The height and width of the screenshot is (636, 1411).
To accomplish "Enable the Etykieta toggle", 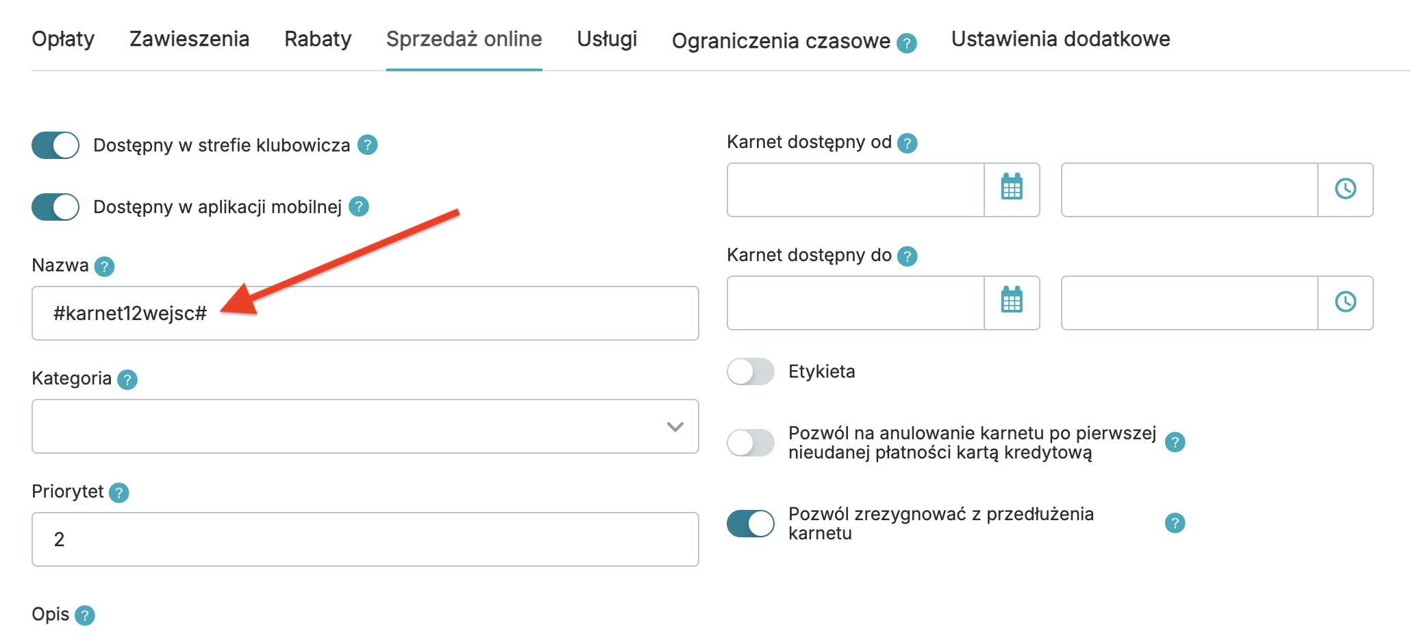I will (751, 371).
